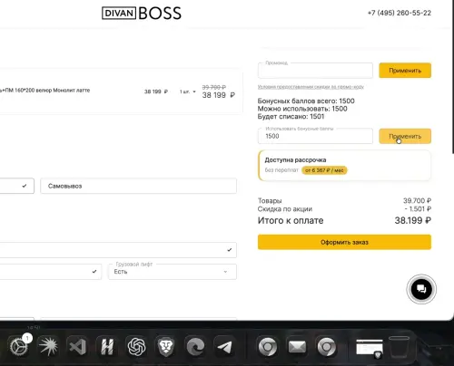The width and height of the screenshot is (454, 366).
Task: Focus the bonus points field with 1500
Action: pyautogui.click(x=315, y=136)
